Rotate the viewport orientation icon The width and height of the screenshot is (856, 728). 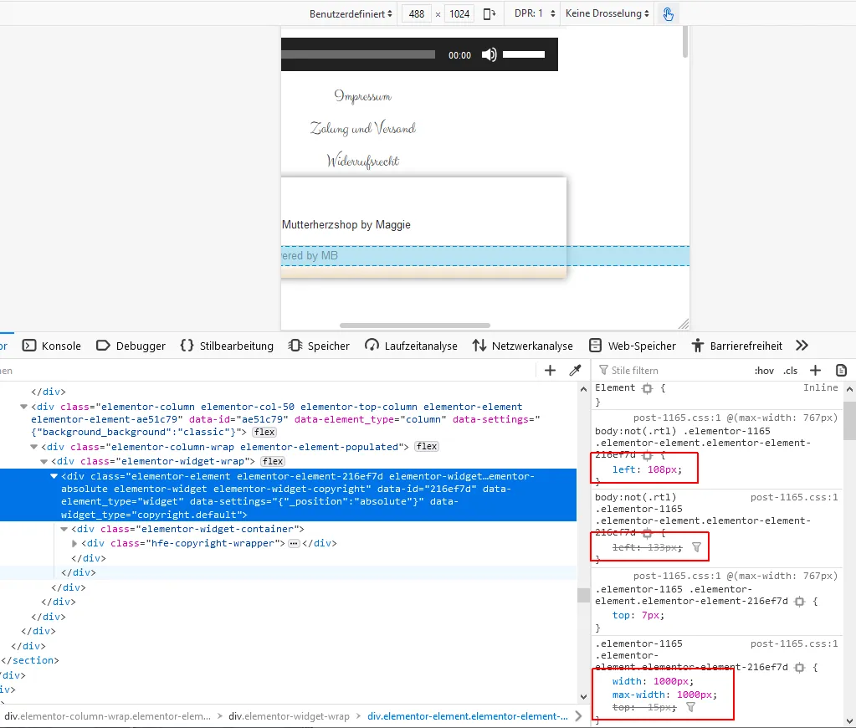490,13
